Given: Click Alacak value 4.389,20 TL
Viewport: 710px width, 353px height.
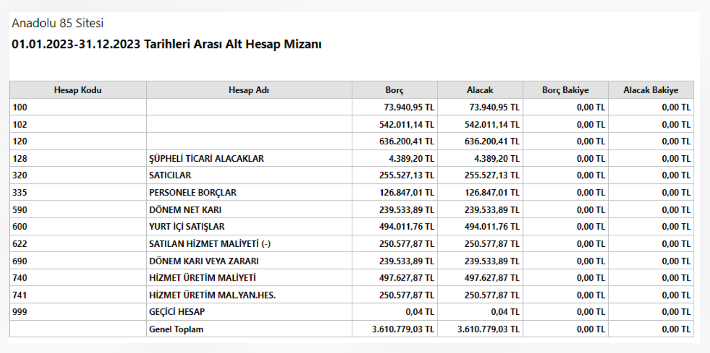Looking at the screenshot, I should (x=497, y=159).
